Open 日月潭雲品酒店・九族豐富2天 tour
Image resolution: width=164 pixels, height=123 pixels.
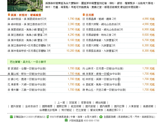click(100, 51)
